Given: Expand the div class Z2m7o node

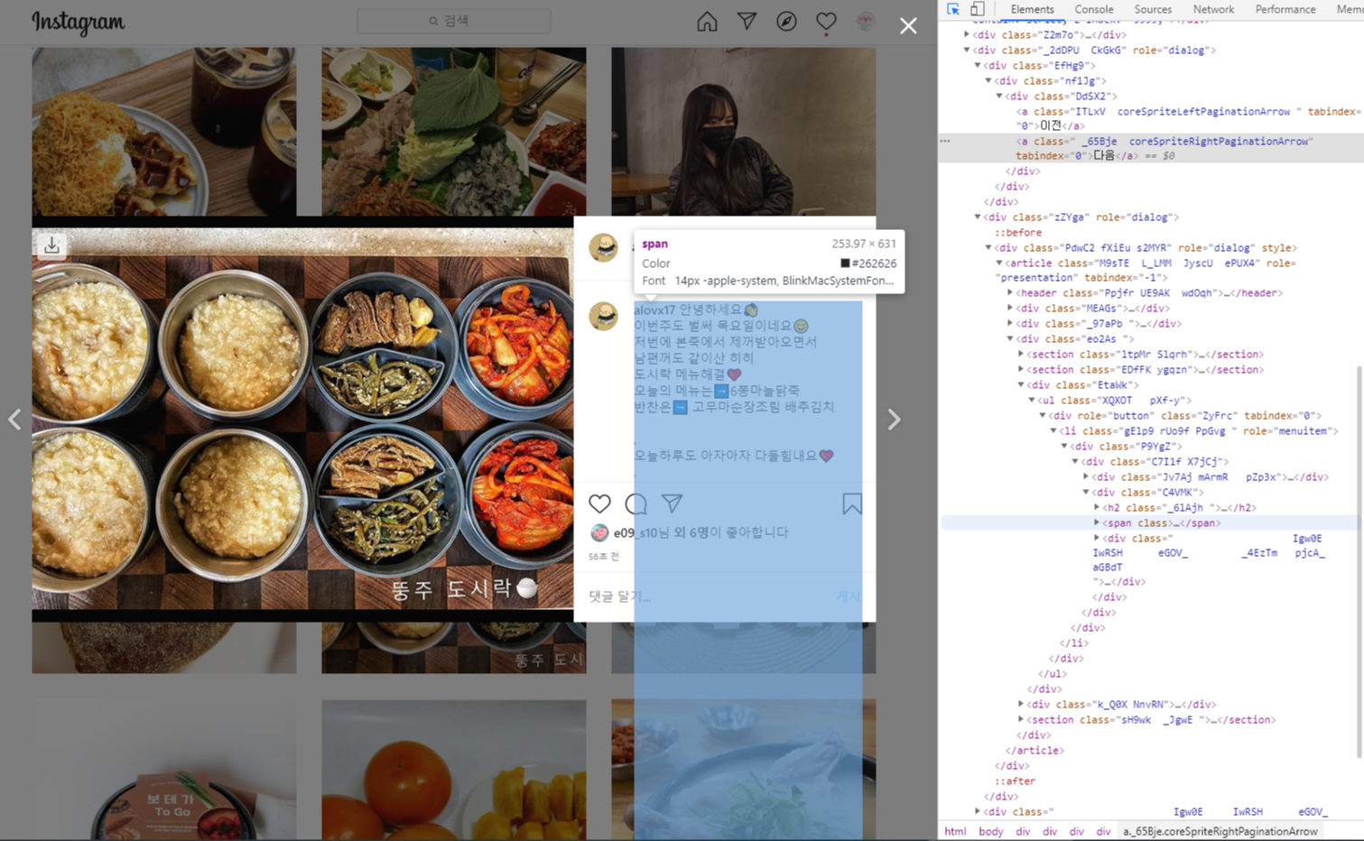Looking at the screenshot, I should point(967,34).
